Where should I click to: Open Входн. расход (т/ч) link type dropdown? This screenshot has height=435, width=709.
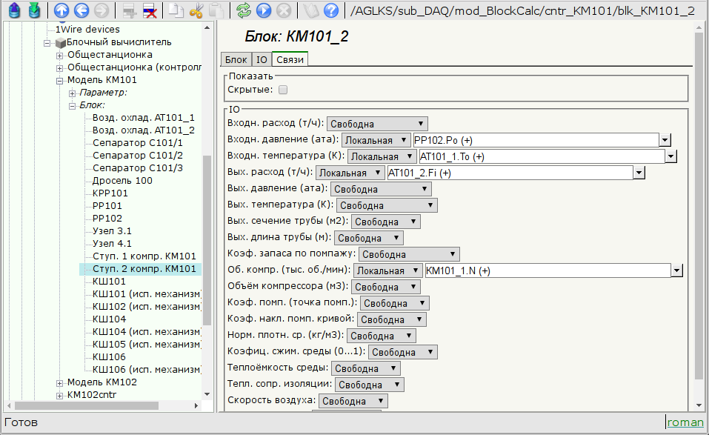pyautogui.click(x=377, y=124)
